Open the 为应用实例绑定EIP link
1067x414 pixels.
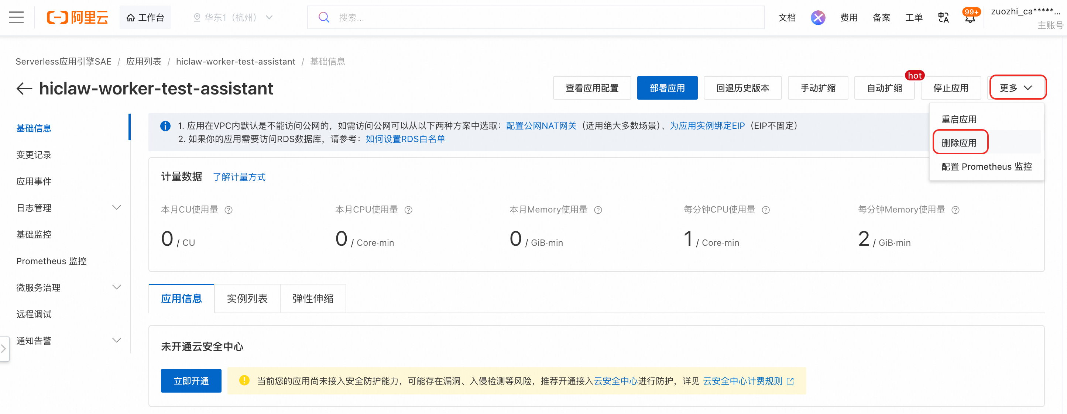click(707, 126)
